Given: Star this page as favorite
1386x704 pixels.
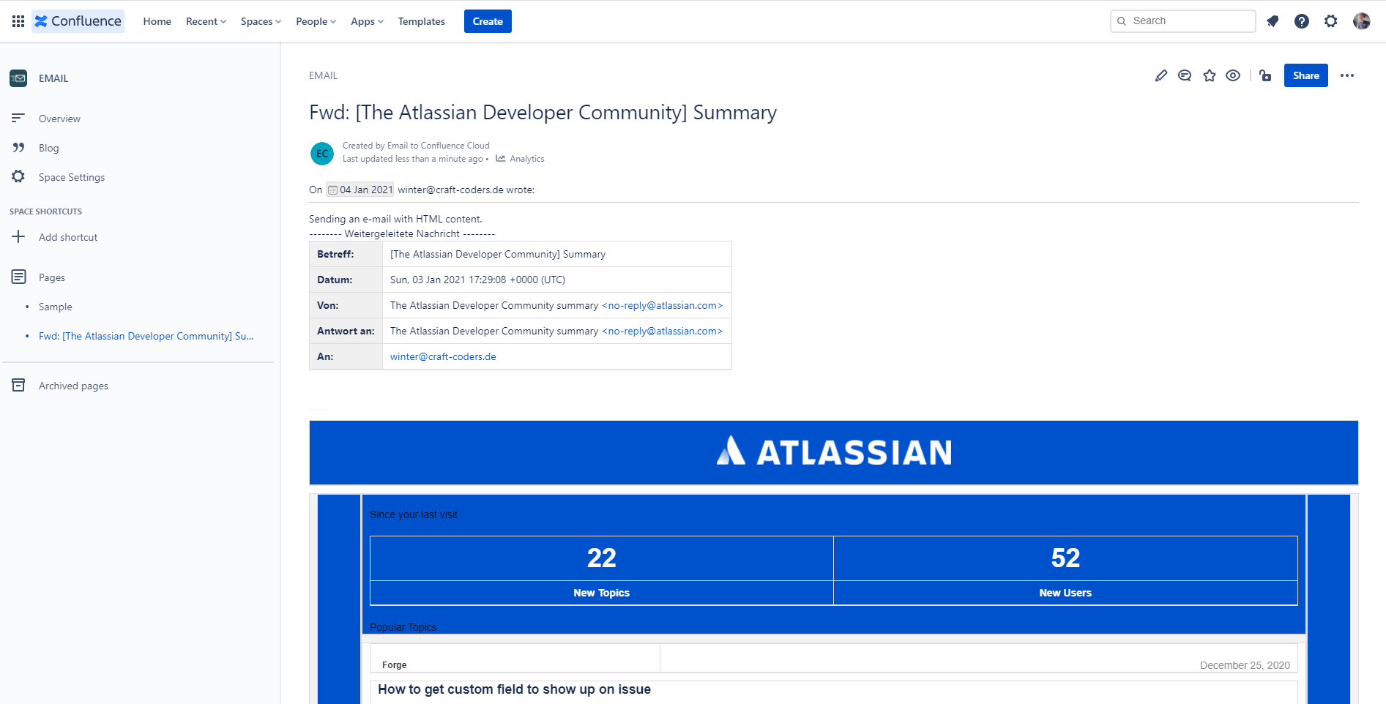Looking at the screenshot, I should pos(1210,75).
